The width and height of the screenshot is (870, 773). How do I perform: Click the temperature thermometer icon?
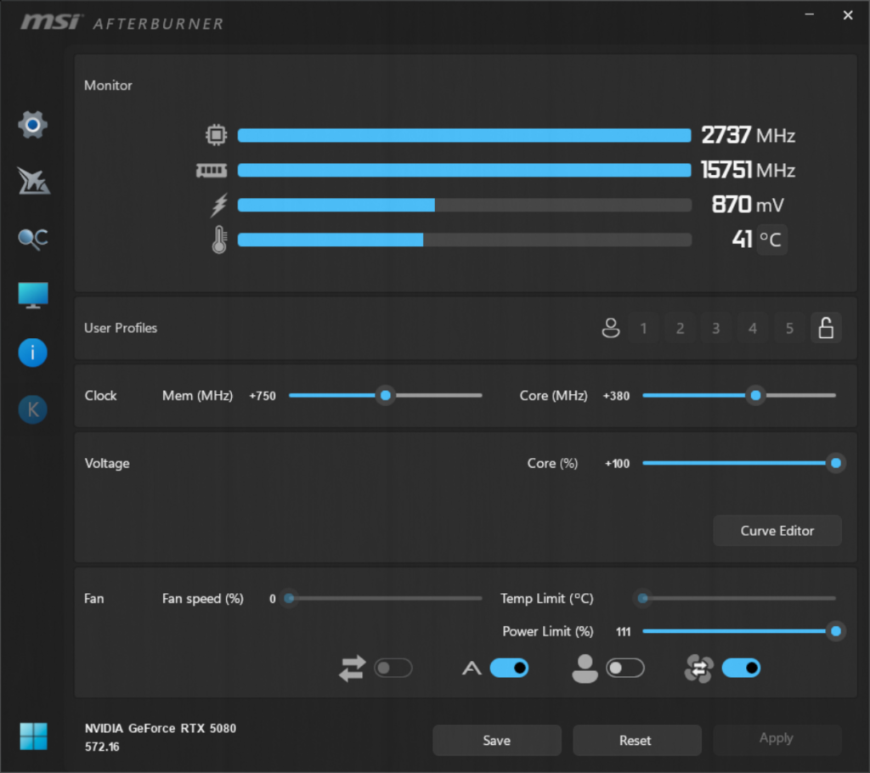coord(219,240)
